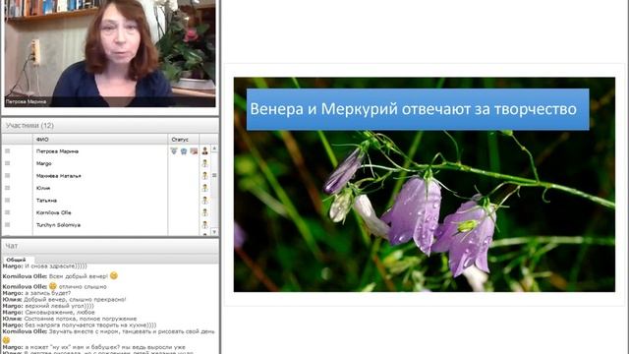Click chat message 'Состояние потока, полное погружение'

[81, 319]
